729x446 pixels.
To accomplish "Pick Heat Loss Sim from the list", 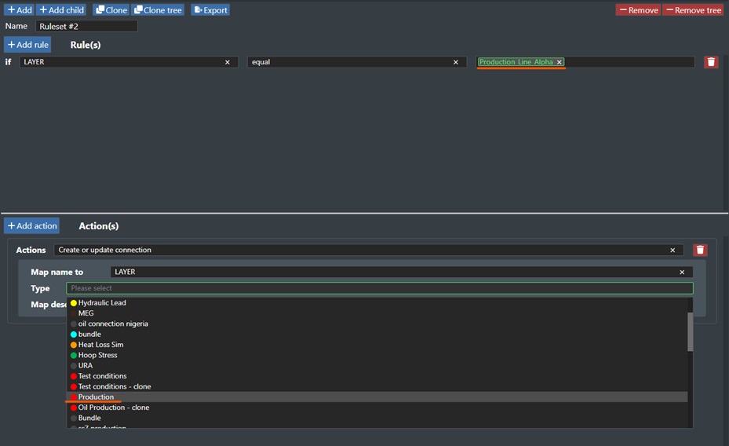I will click(x=100, y=345).
